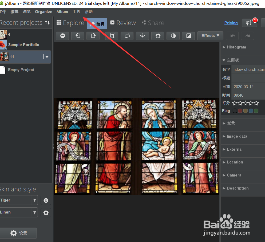The image size is (265, 242).
Task: Click the exposure/levels tool icon
Action: tap(189, 36)
